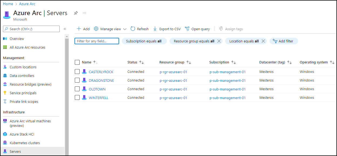Select Data controllers menu item
Image resolution: width=337 pixels, height=156 pixels.
[x=22, y=76]
